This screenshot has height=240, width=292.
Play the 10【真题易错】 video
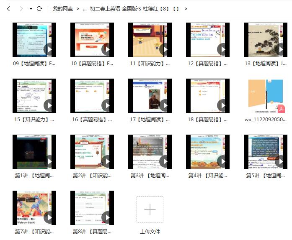[107, 49]
